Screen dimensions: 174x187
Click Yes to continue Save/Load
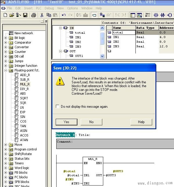click(x=66, y=122)
